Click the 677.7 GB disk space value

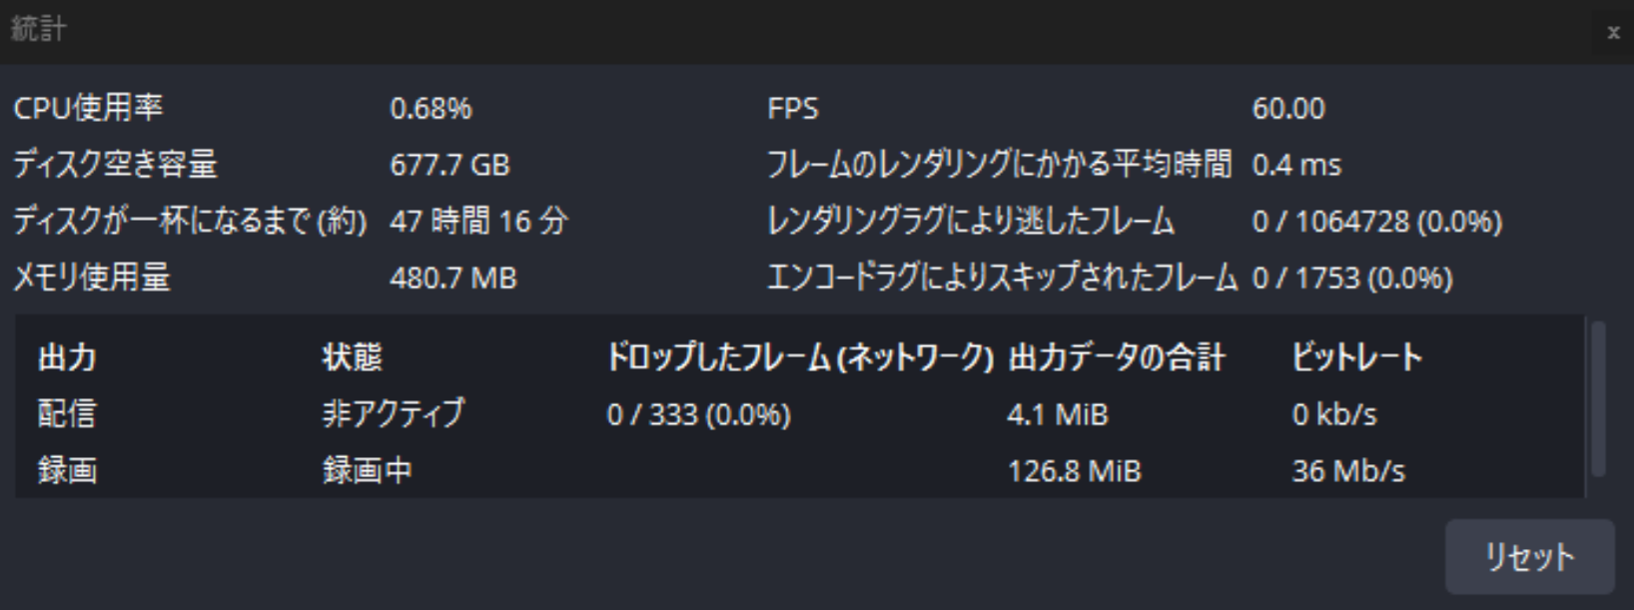click(449, 165)
